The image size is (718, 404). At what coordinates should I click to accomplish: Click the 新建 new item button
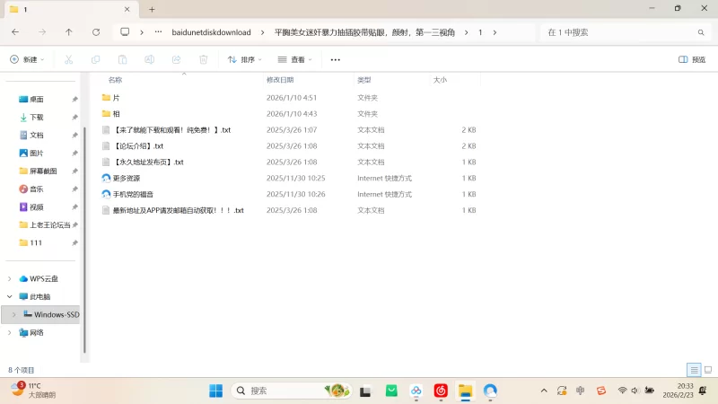coord(26,59)
